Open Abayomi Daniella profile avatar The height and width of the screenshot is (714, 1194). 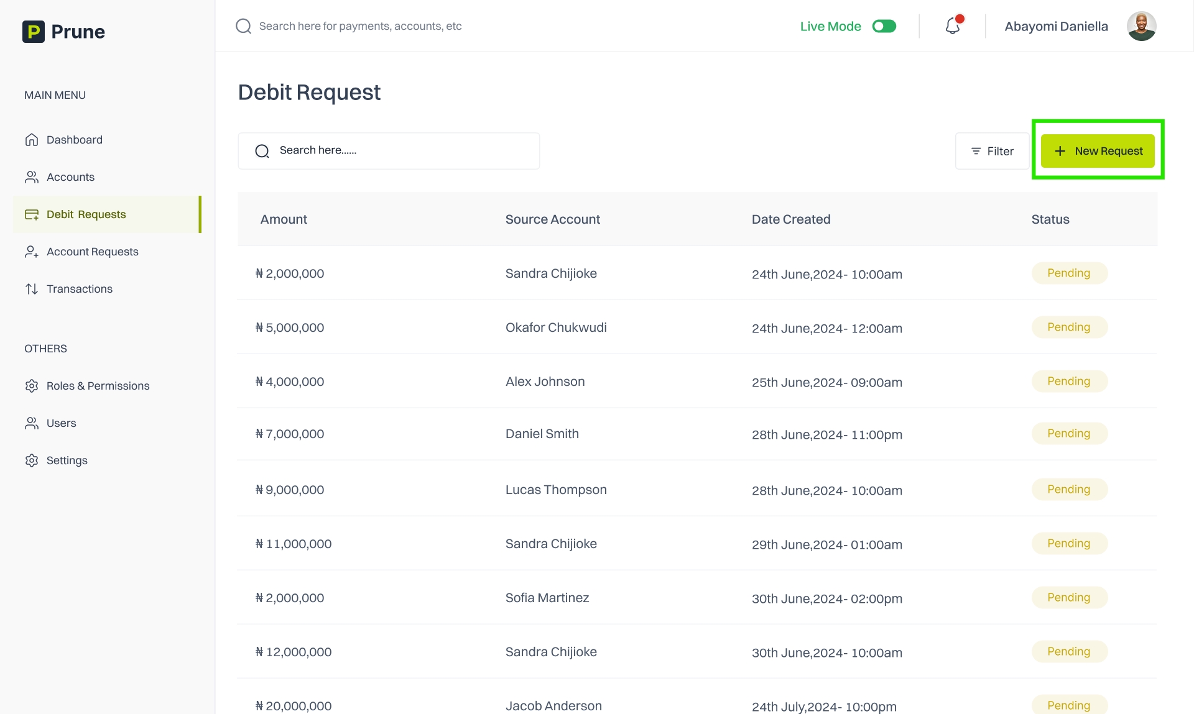tap(1141, 26)
